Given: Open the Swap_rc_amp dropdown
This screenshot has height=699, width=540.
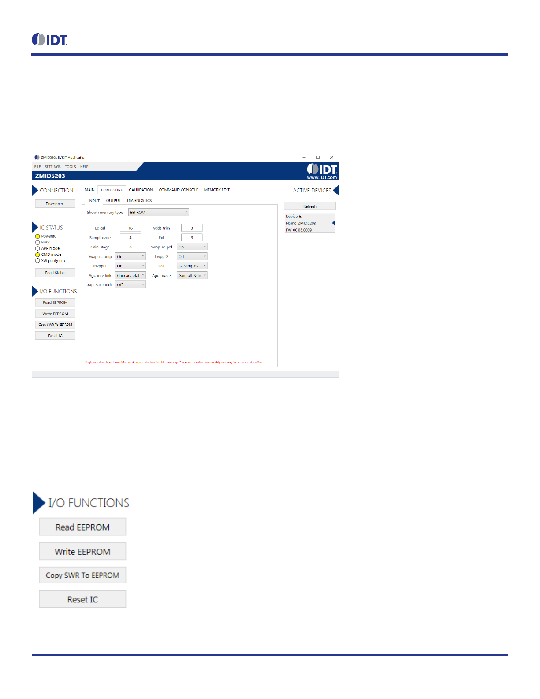Looking at the screenshot, I should click(130, 257).
